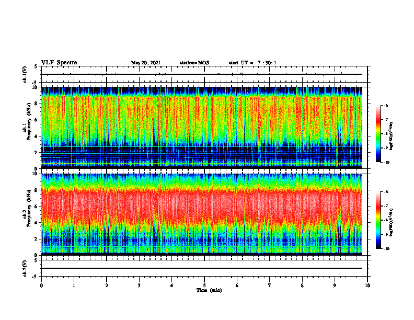Click the "4" kHz tick on the ch.2 frequency axis
The width and height of the screenshot is (414, 320).
37,223
